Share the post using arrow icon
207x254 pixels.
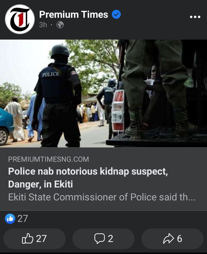(x=168, y=239)
